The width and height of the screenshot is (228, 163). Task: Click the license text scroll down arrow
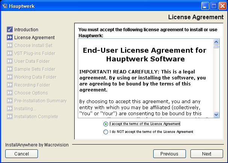point(216,114)
